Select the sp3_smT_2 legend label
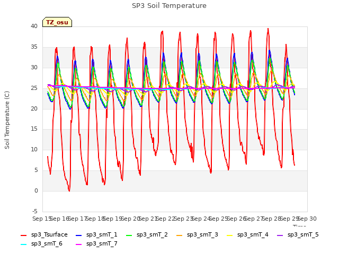The width and height of the screenshot is (339, 254). (152, 235)
